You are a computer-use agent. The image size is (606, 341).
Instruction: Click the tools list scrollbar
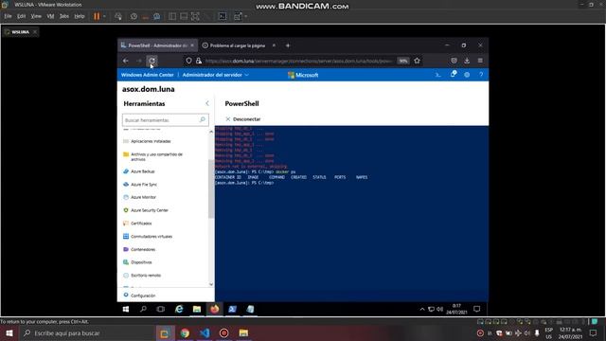click(x=211, y=188)
